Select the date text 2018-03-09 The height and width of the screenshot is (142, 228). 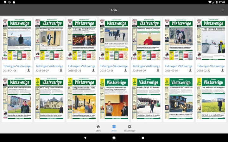(x=139, y=71)
